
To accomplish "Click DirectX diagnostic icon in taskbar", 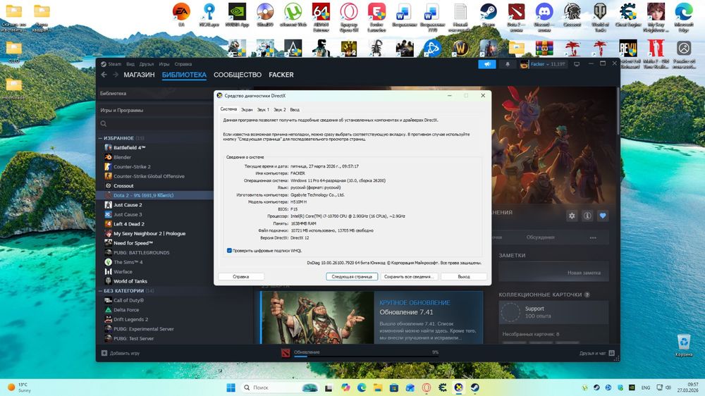I will click(458, 388).
